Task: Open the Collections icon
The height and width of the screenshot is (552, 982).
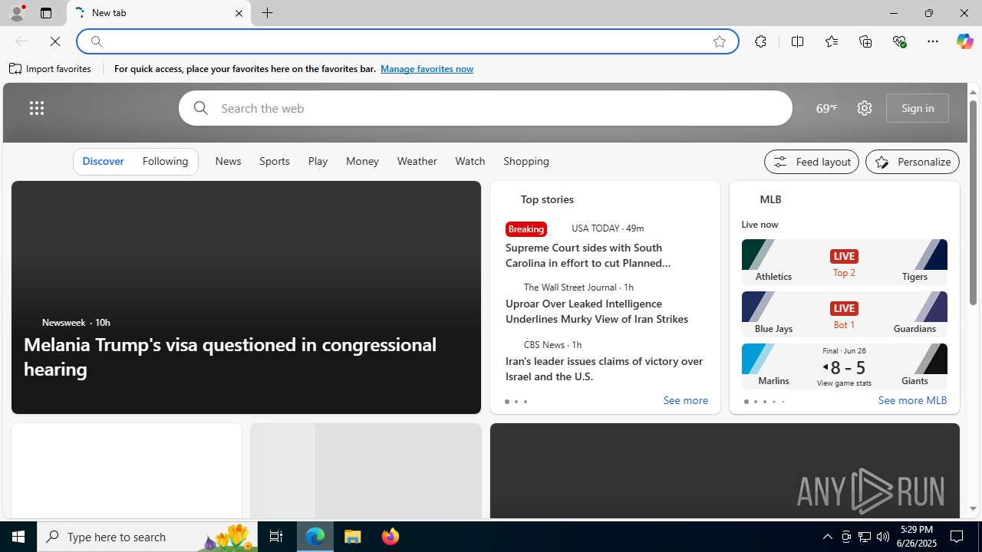Action: pos(865,41)
